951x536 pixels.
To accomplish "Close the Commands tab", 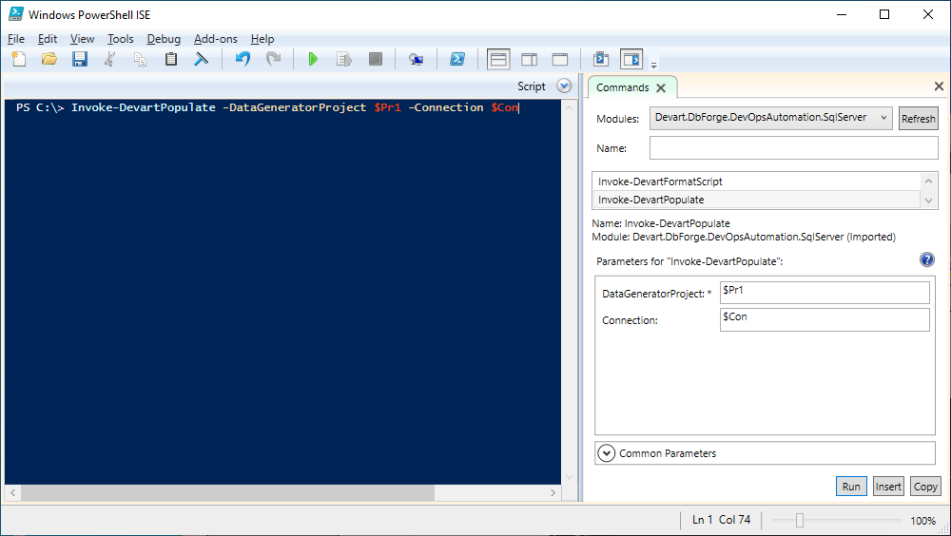I will pos(661,88).
